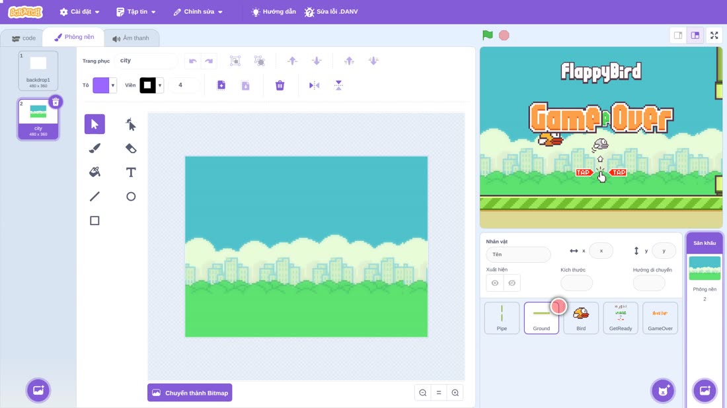Click the Ungroup objects icon
Viewport: 727px width, 408px height.
tap(260, 61)
